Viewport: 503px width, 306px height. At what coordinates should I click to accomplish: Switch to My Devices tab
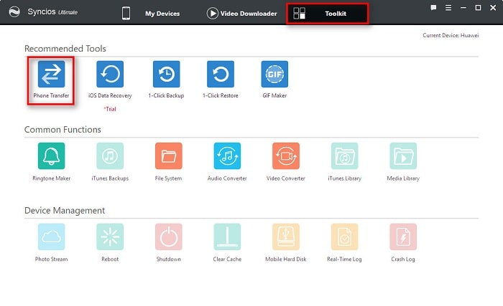coord(151,14)
